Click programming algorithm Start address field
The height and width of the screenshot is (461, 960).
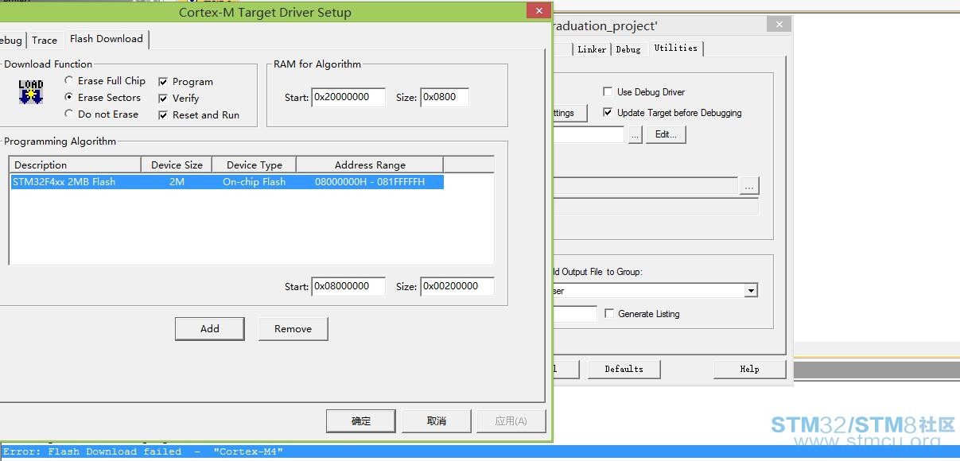[x=348, y=286]
